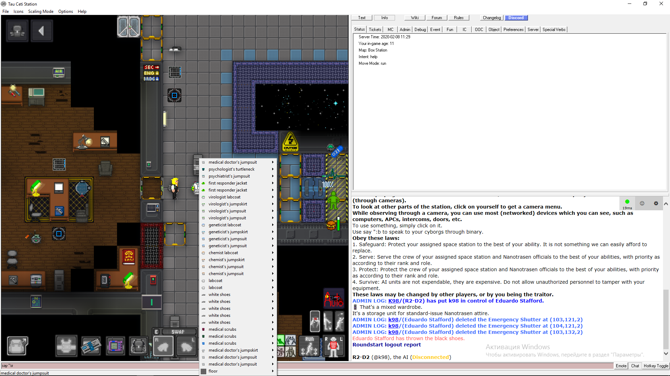Toggle the backpack inventory HUD button
Viewport: 670px width, 376px height.
[17, 346]
